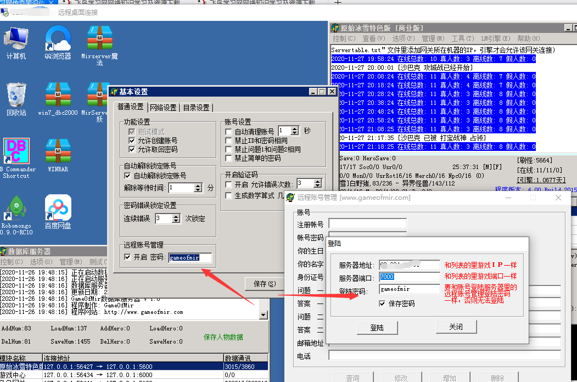Open the 管理(M) menu in 数据库服务器

point(71,262)
